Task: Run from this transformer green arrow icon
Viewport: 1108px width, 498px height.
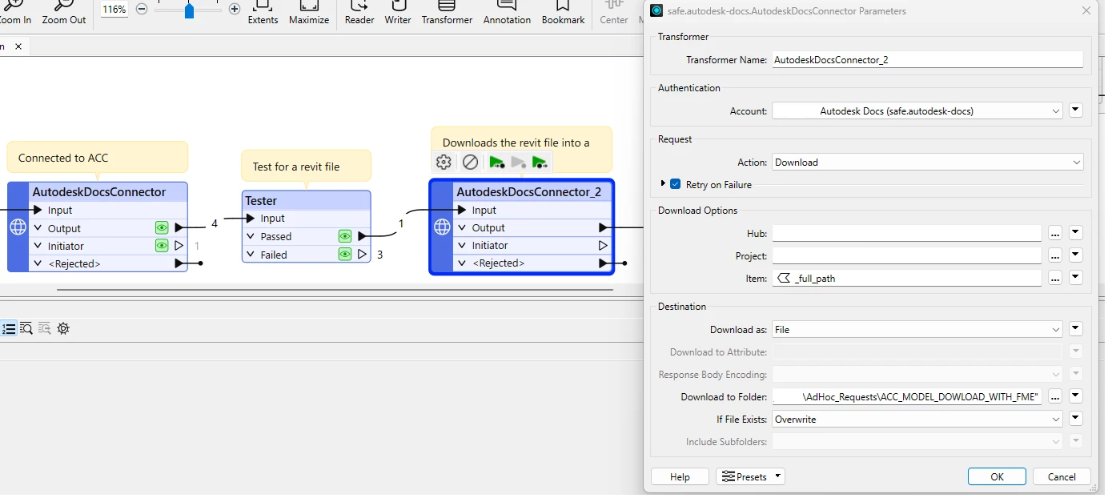Action: [x=540, y=163]
